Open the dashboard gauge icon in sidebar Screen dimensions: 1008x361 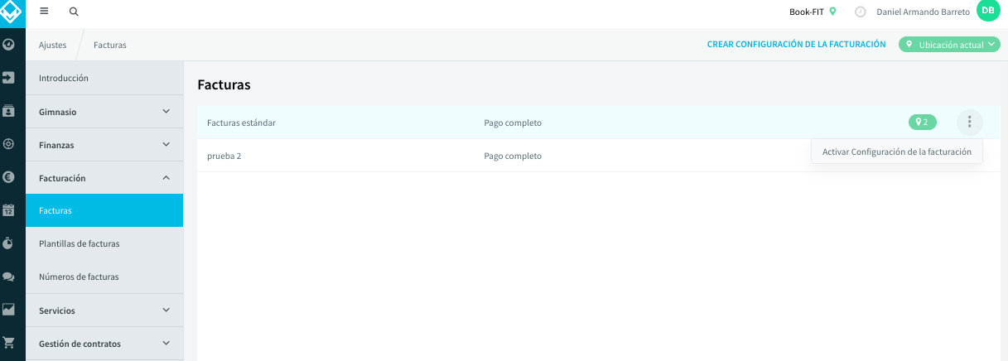click(x=9, y=45)
